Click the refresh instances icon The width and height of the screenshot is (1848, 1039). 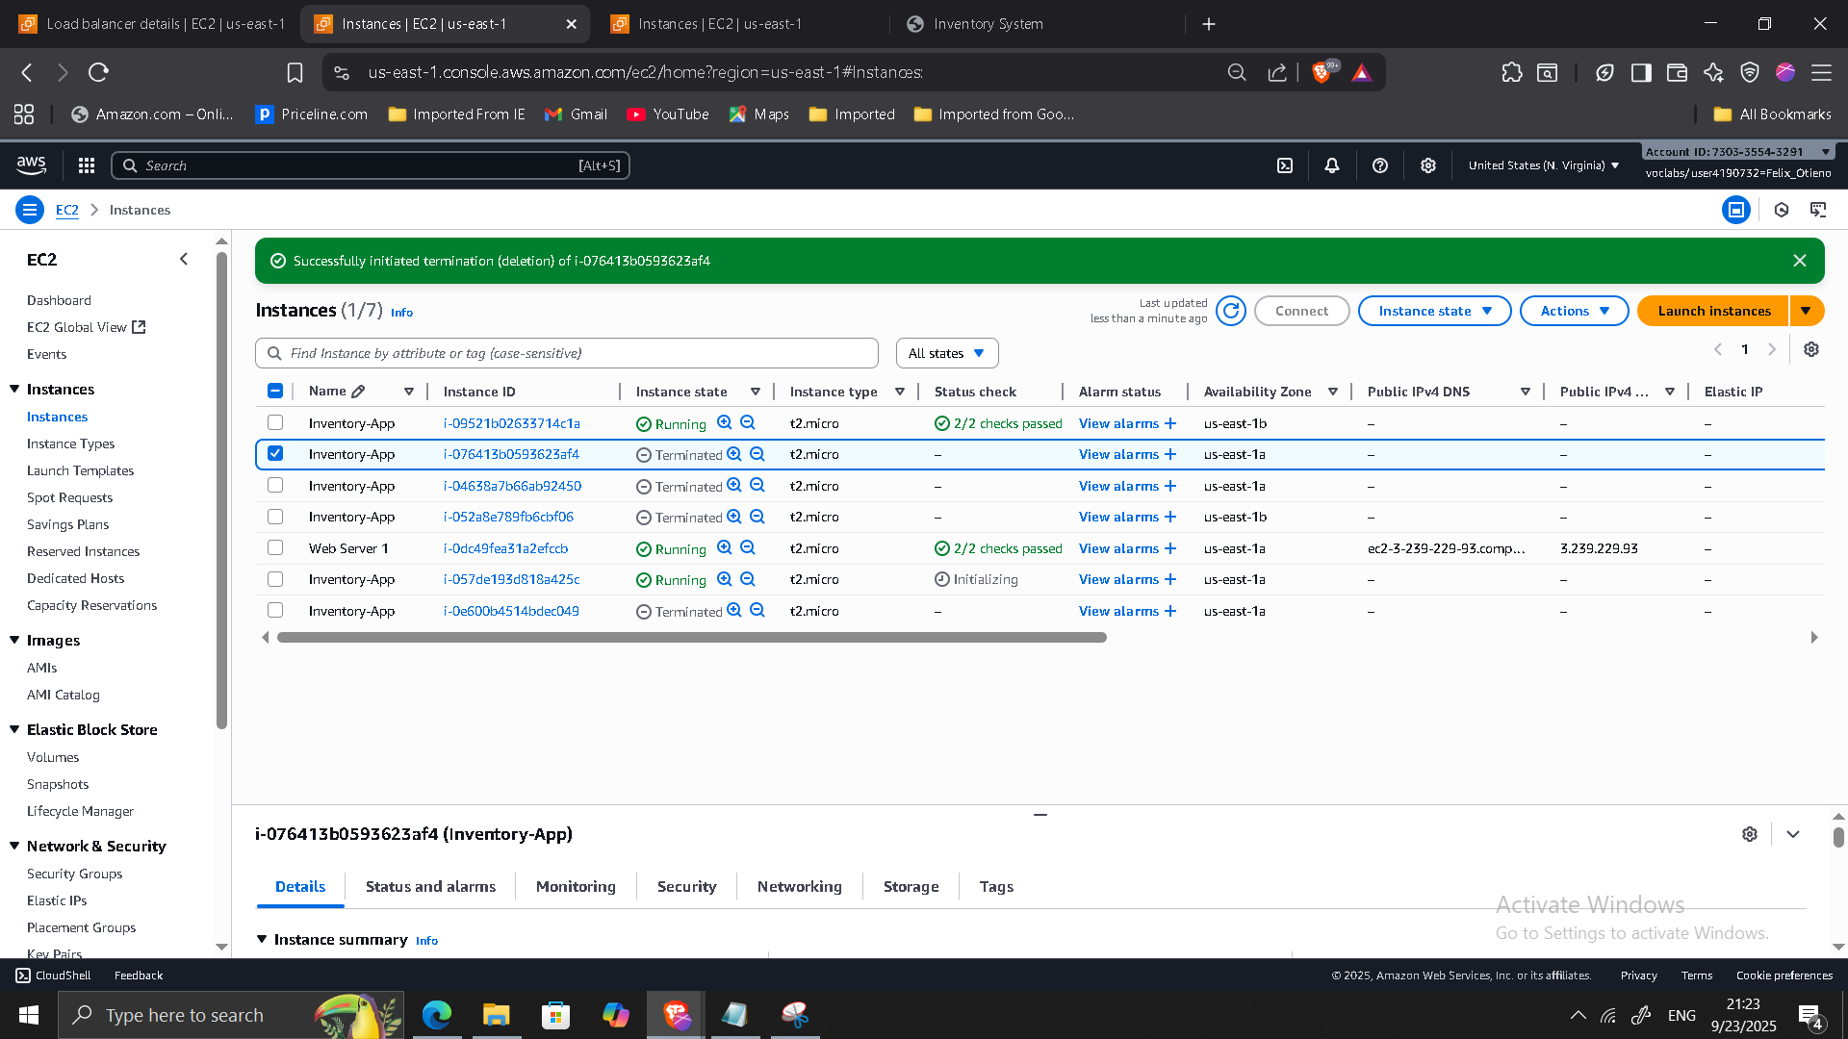click(1231, 311)
